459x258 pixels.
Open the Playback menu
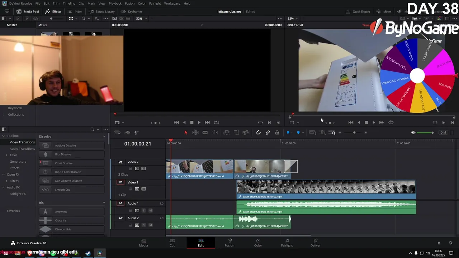tap(115, 3)
